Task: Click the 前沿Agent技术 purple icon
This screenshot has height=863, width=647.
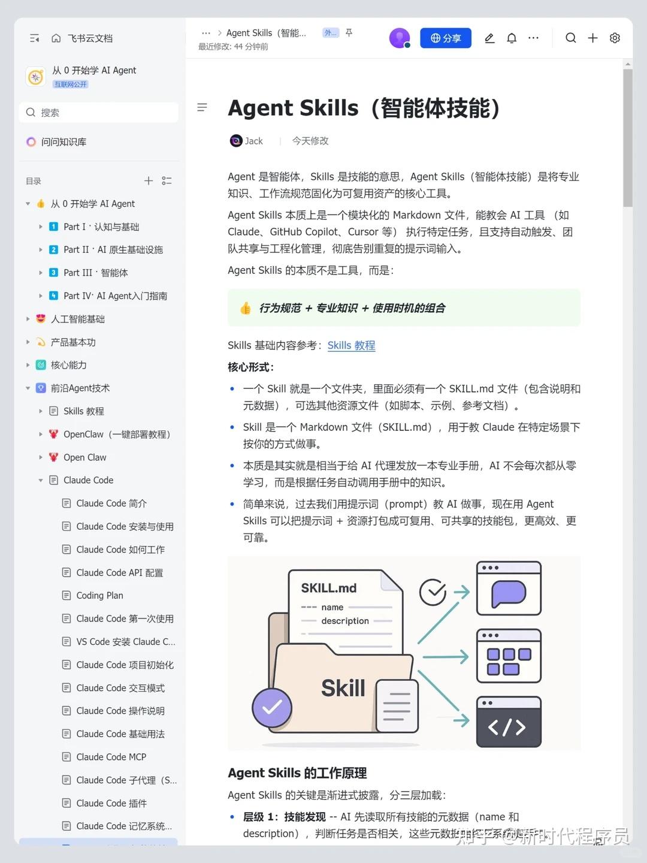Action: tap(41, 388)
